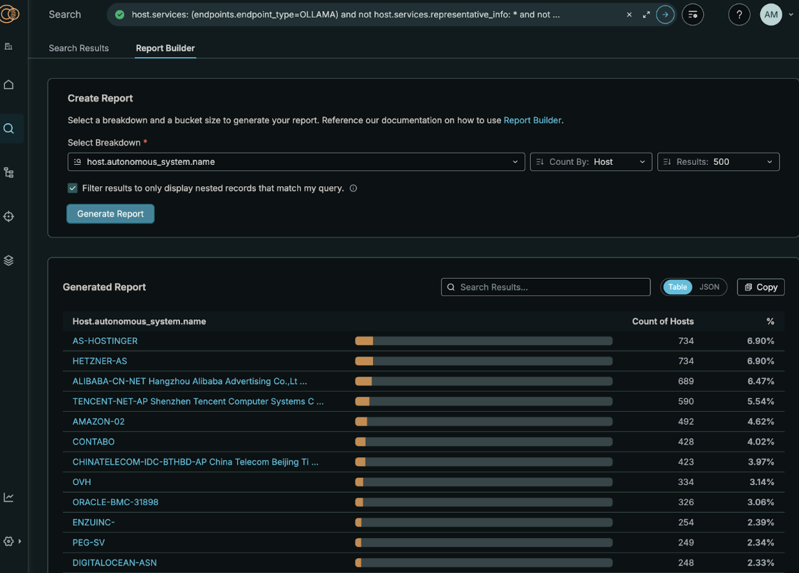Click HETZNER-AS percentage bar
Image resolution: width=799 pixels, height=573 pixels.
[483, 361]
